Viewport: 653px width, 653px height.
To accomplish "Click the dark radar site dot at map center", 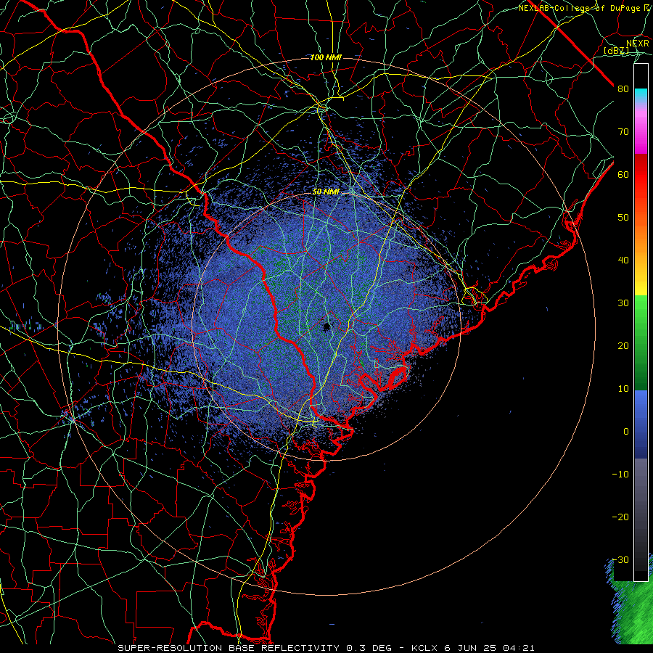I will (327, 326).
